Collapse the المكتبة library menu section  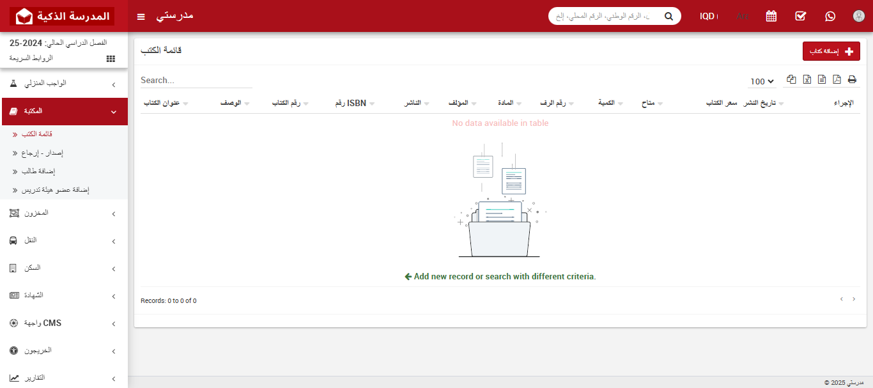[x=64, y=111]
